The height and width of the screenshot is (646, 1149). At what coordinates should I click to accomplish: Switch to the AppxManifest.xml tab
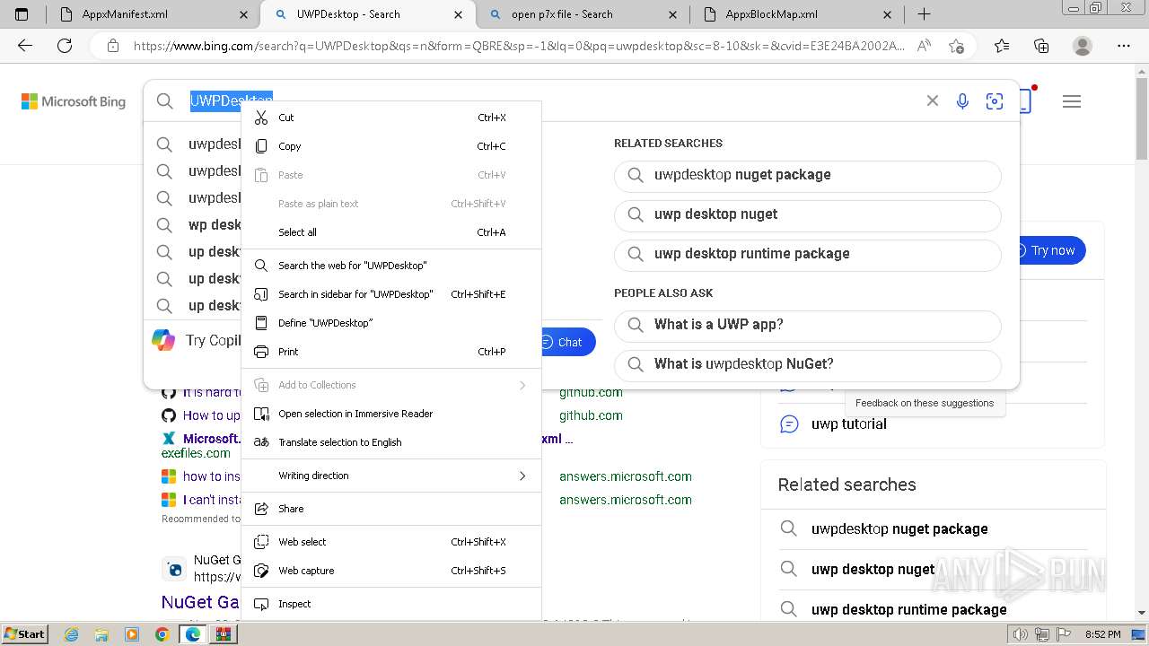click(153, 14)
